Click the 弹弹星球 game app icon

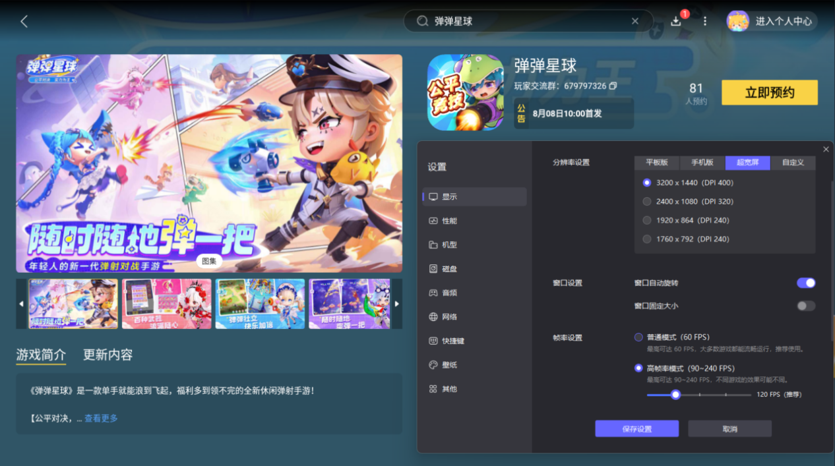466,92
